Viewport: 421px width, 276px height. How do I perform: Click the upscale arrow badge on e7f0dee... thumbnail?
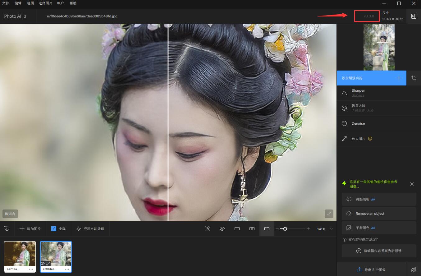pyautogui.click(x=48, y=263)
